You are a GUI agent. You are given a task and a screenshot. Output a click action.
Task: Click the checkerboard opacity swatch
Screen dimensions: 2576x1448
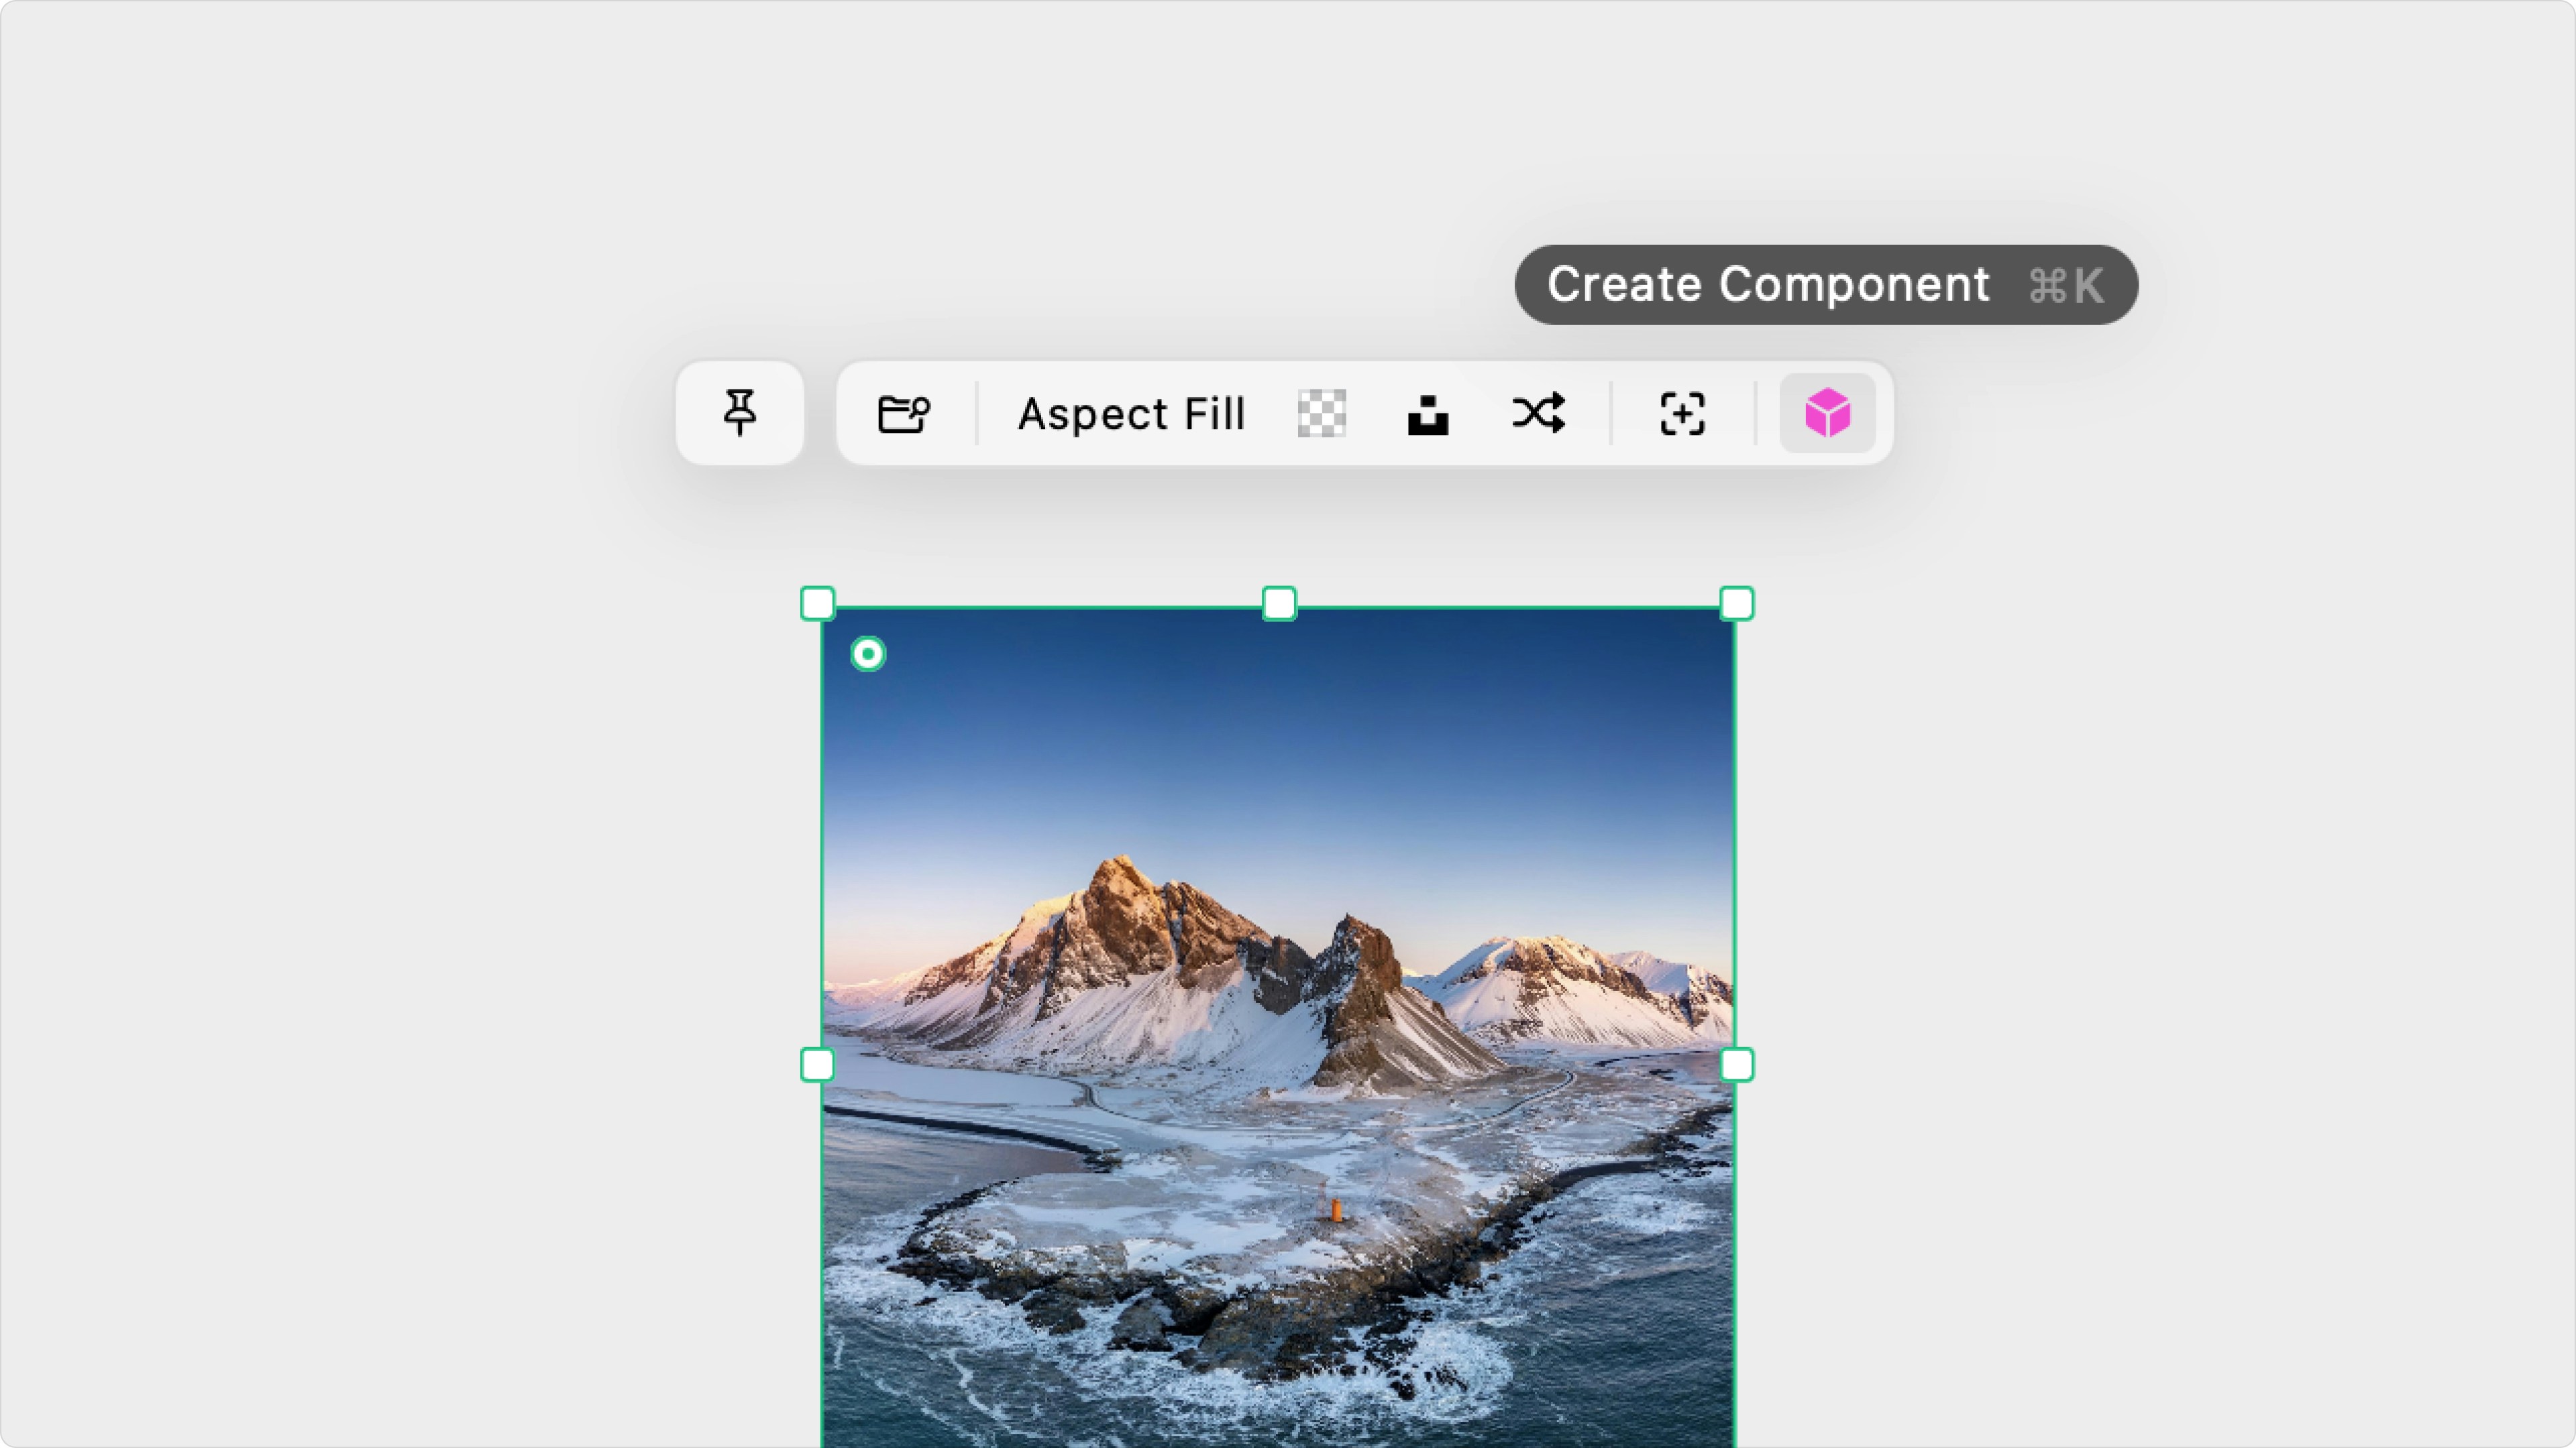pos(1321,413)
